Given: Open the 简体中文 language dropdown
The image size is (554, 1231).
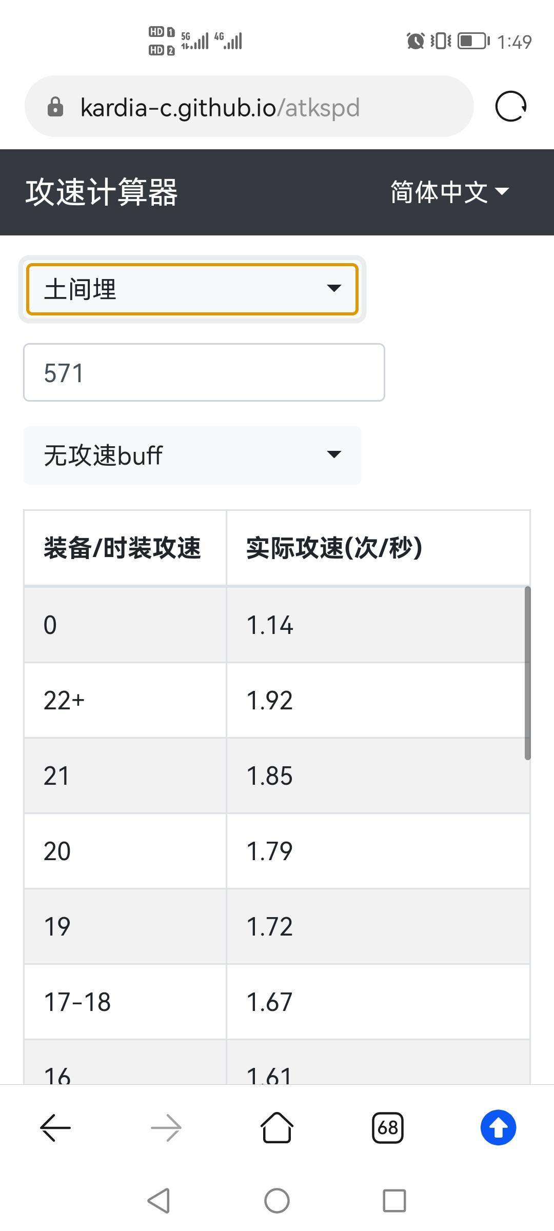Looking at the screenshot, I should point(450,192).
